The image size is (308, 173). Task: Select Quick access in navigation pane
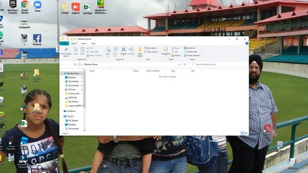click(x=71, y=74)
